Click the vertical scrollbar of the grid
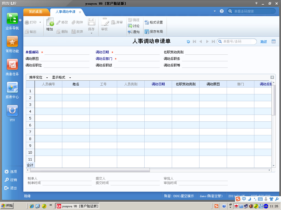 click(274, 100)
